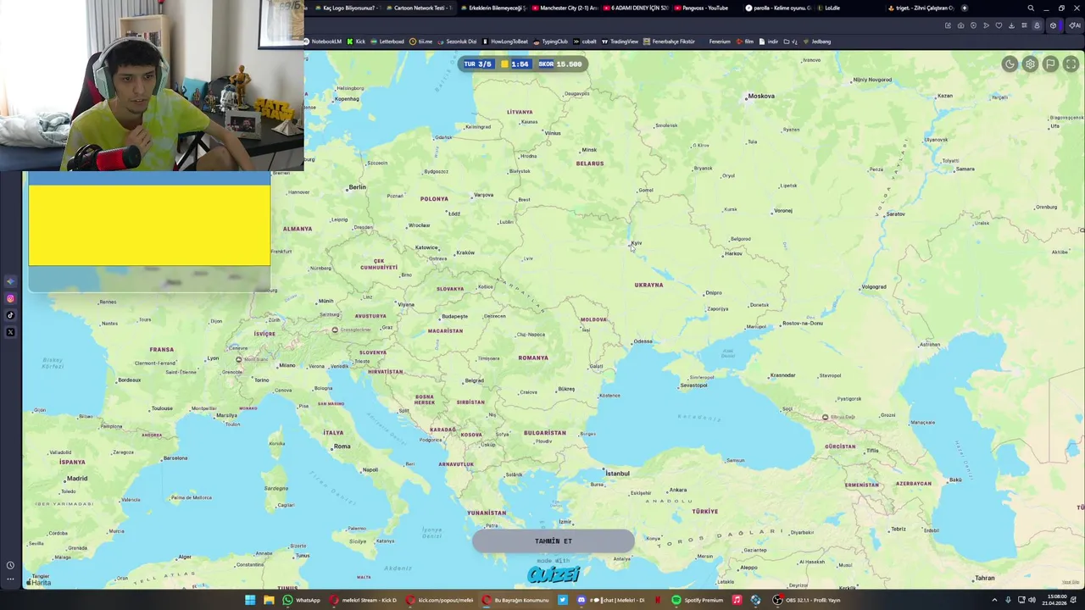Open Jedbang bookmark
Viewport: 1085px width, 610px height.
pyautogui.click(x=817, y=42)
